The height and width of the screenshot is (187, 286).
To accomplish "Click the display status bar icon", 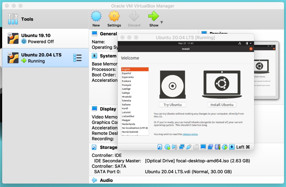I will [x=203, y=147].
